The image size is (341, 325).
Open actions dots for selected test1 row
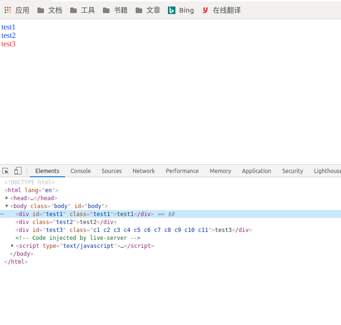click(2, 214)
